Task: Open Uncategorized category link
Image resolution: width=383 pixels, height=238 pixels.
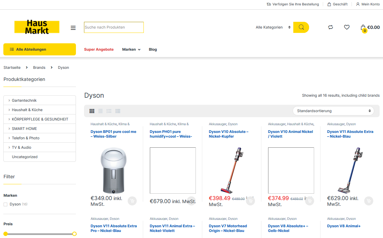Action: 25,157
